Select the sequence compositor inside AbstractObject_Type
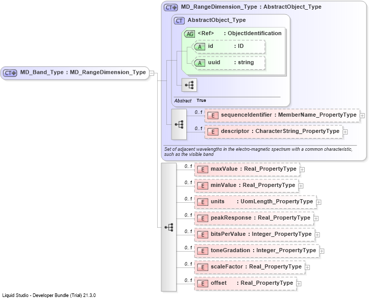This screenshot has height=298, width=369. pos(189,85)
